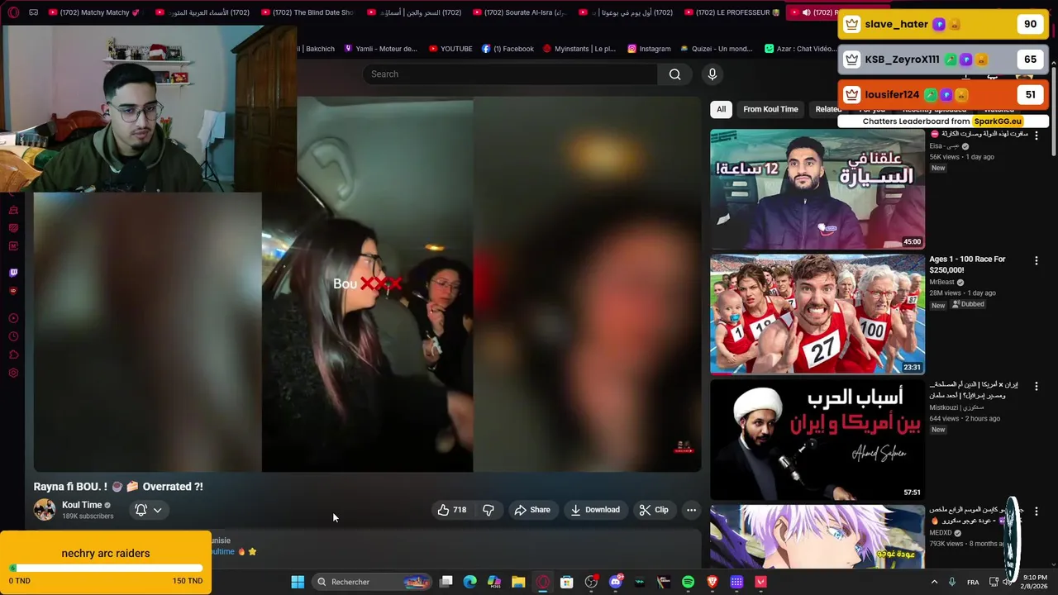Open the FRA language indicator
This screenshot has width=1058, height=595.
click(973, 582)
